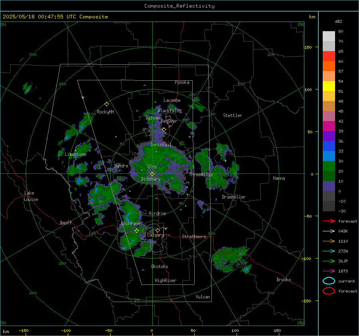This screenshot has width=359, height=336.
Task: Click the 18TS legend label text
Action: (343, 271)
